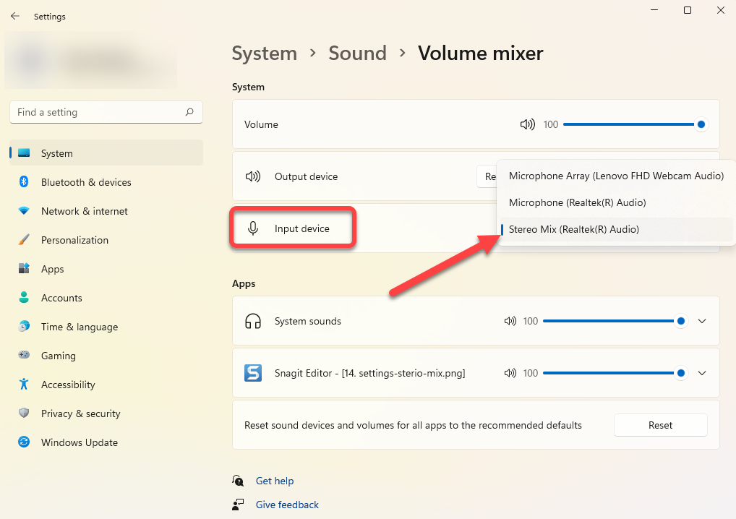This screenshot has height=519, width=736.
Task: Click the Bluetooth & devices icon
Action: point(24,182)
